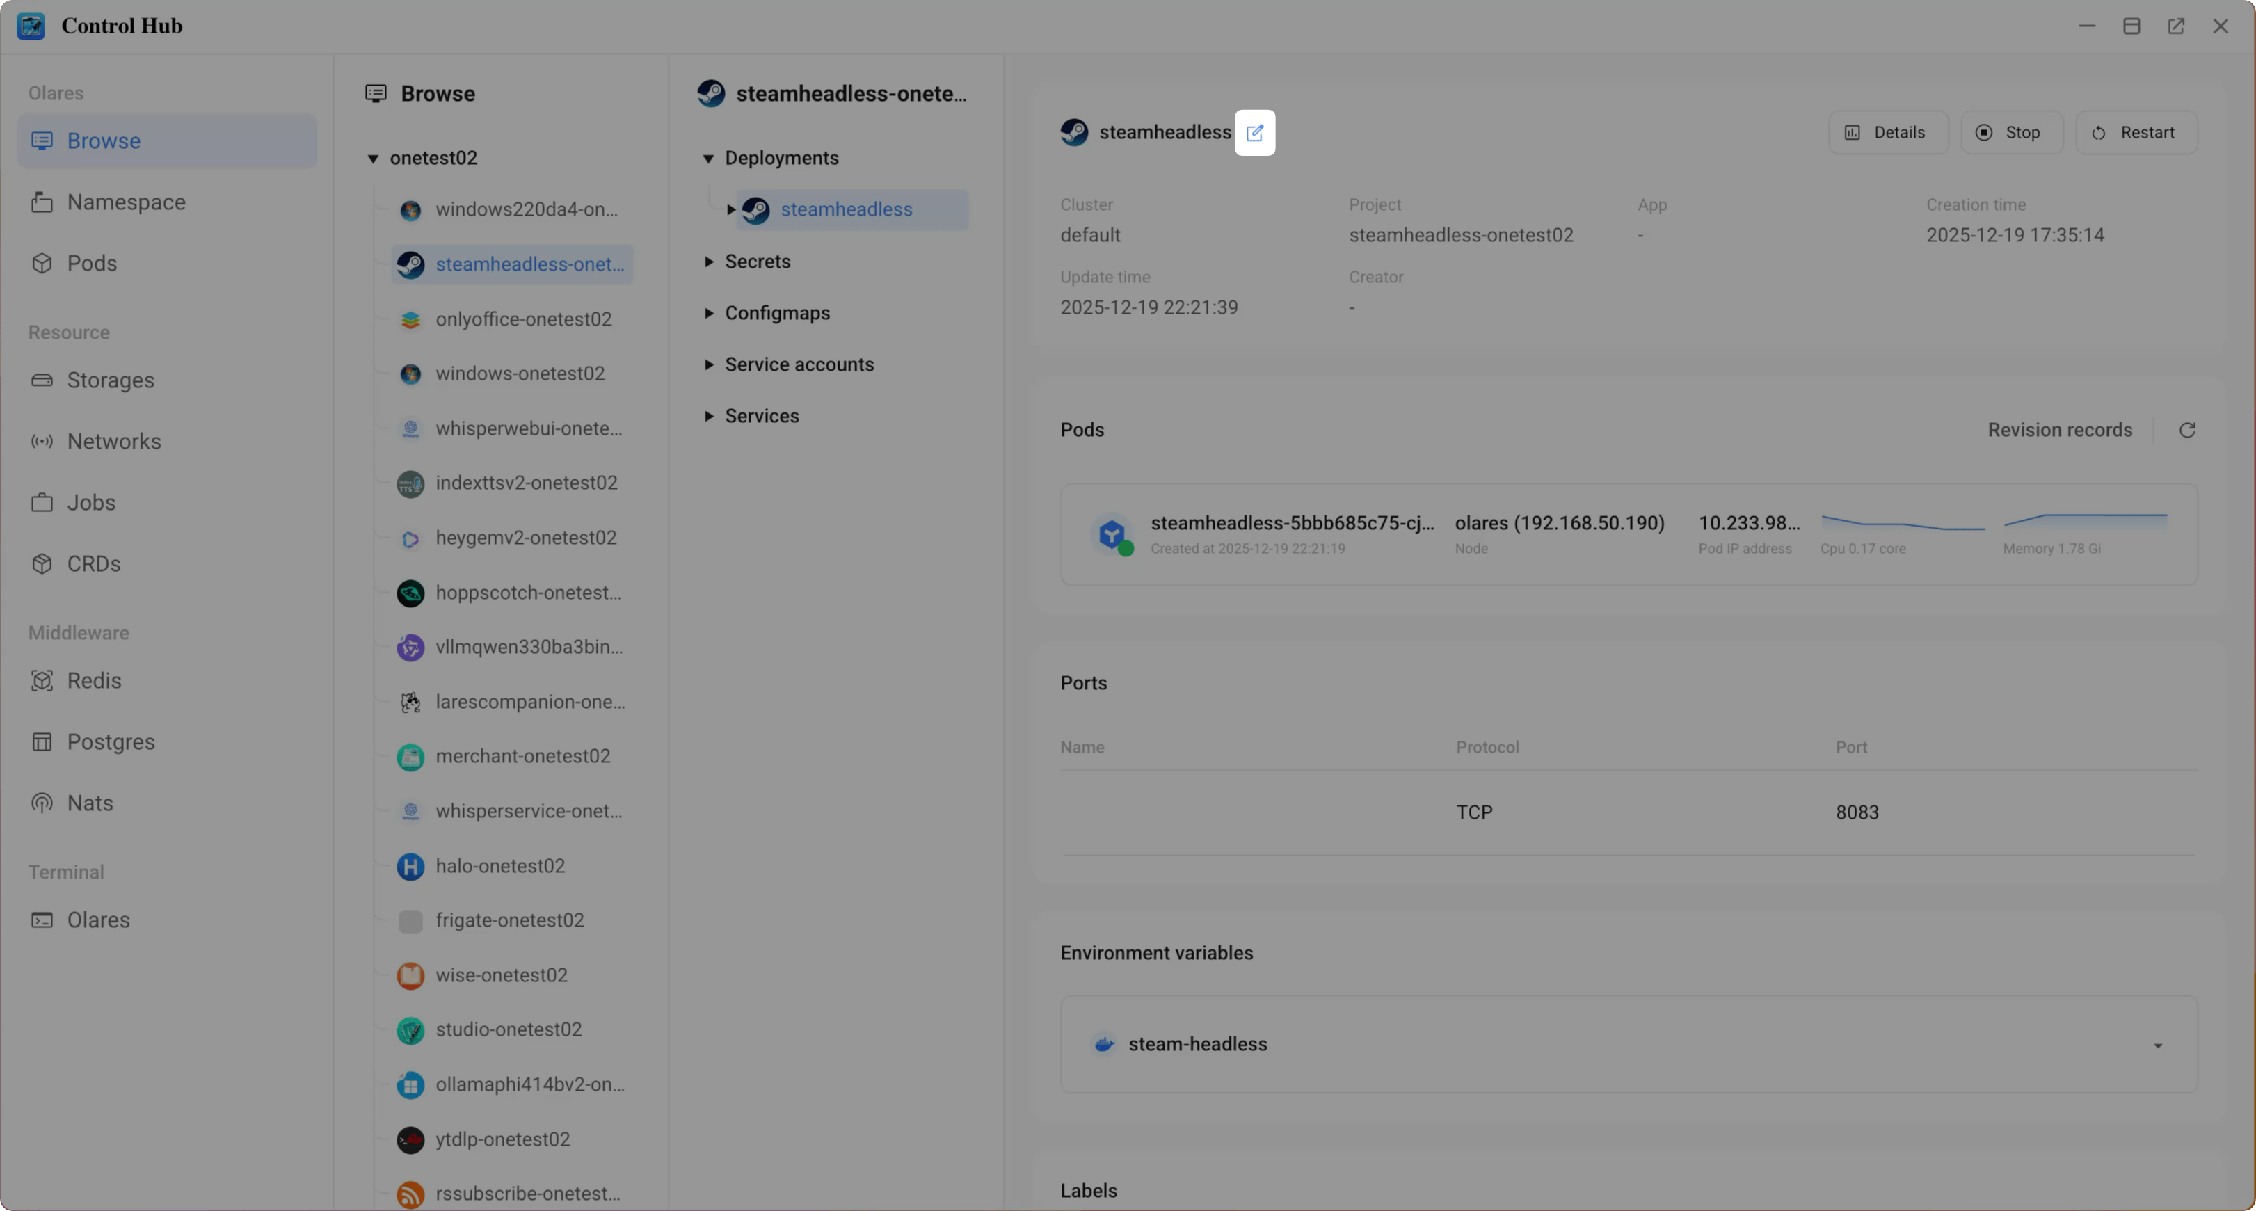Refresh the Pods list with the reload icon
This screenshot has width=2256, height=1211.
2188,429
